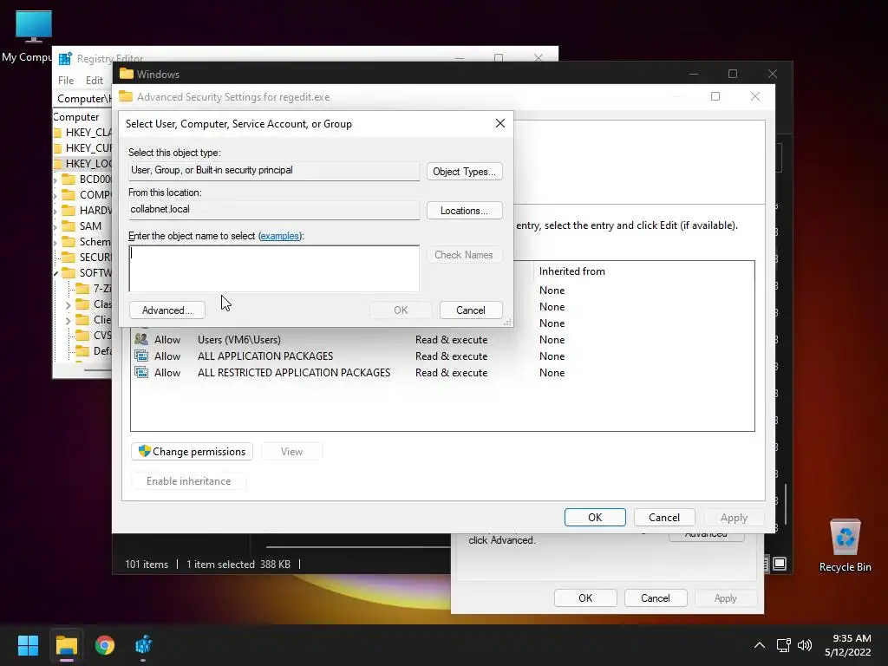Click the Registry Editor address bar
This screenshot has width=888, height=666.
84,99
